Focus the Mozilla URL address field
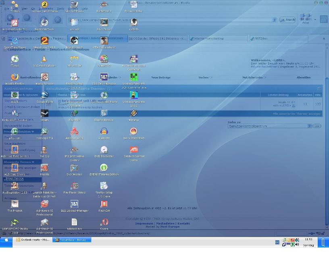This screenshot has width=329, height=256. [170, 20]
